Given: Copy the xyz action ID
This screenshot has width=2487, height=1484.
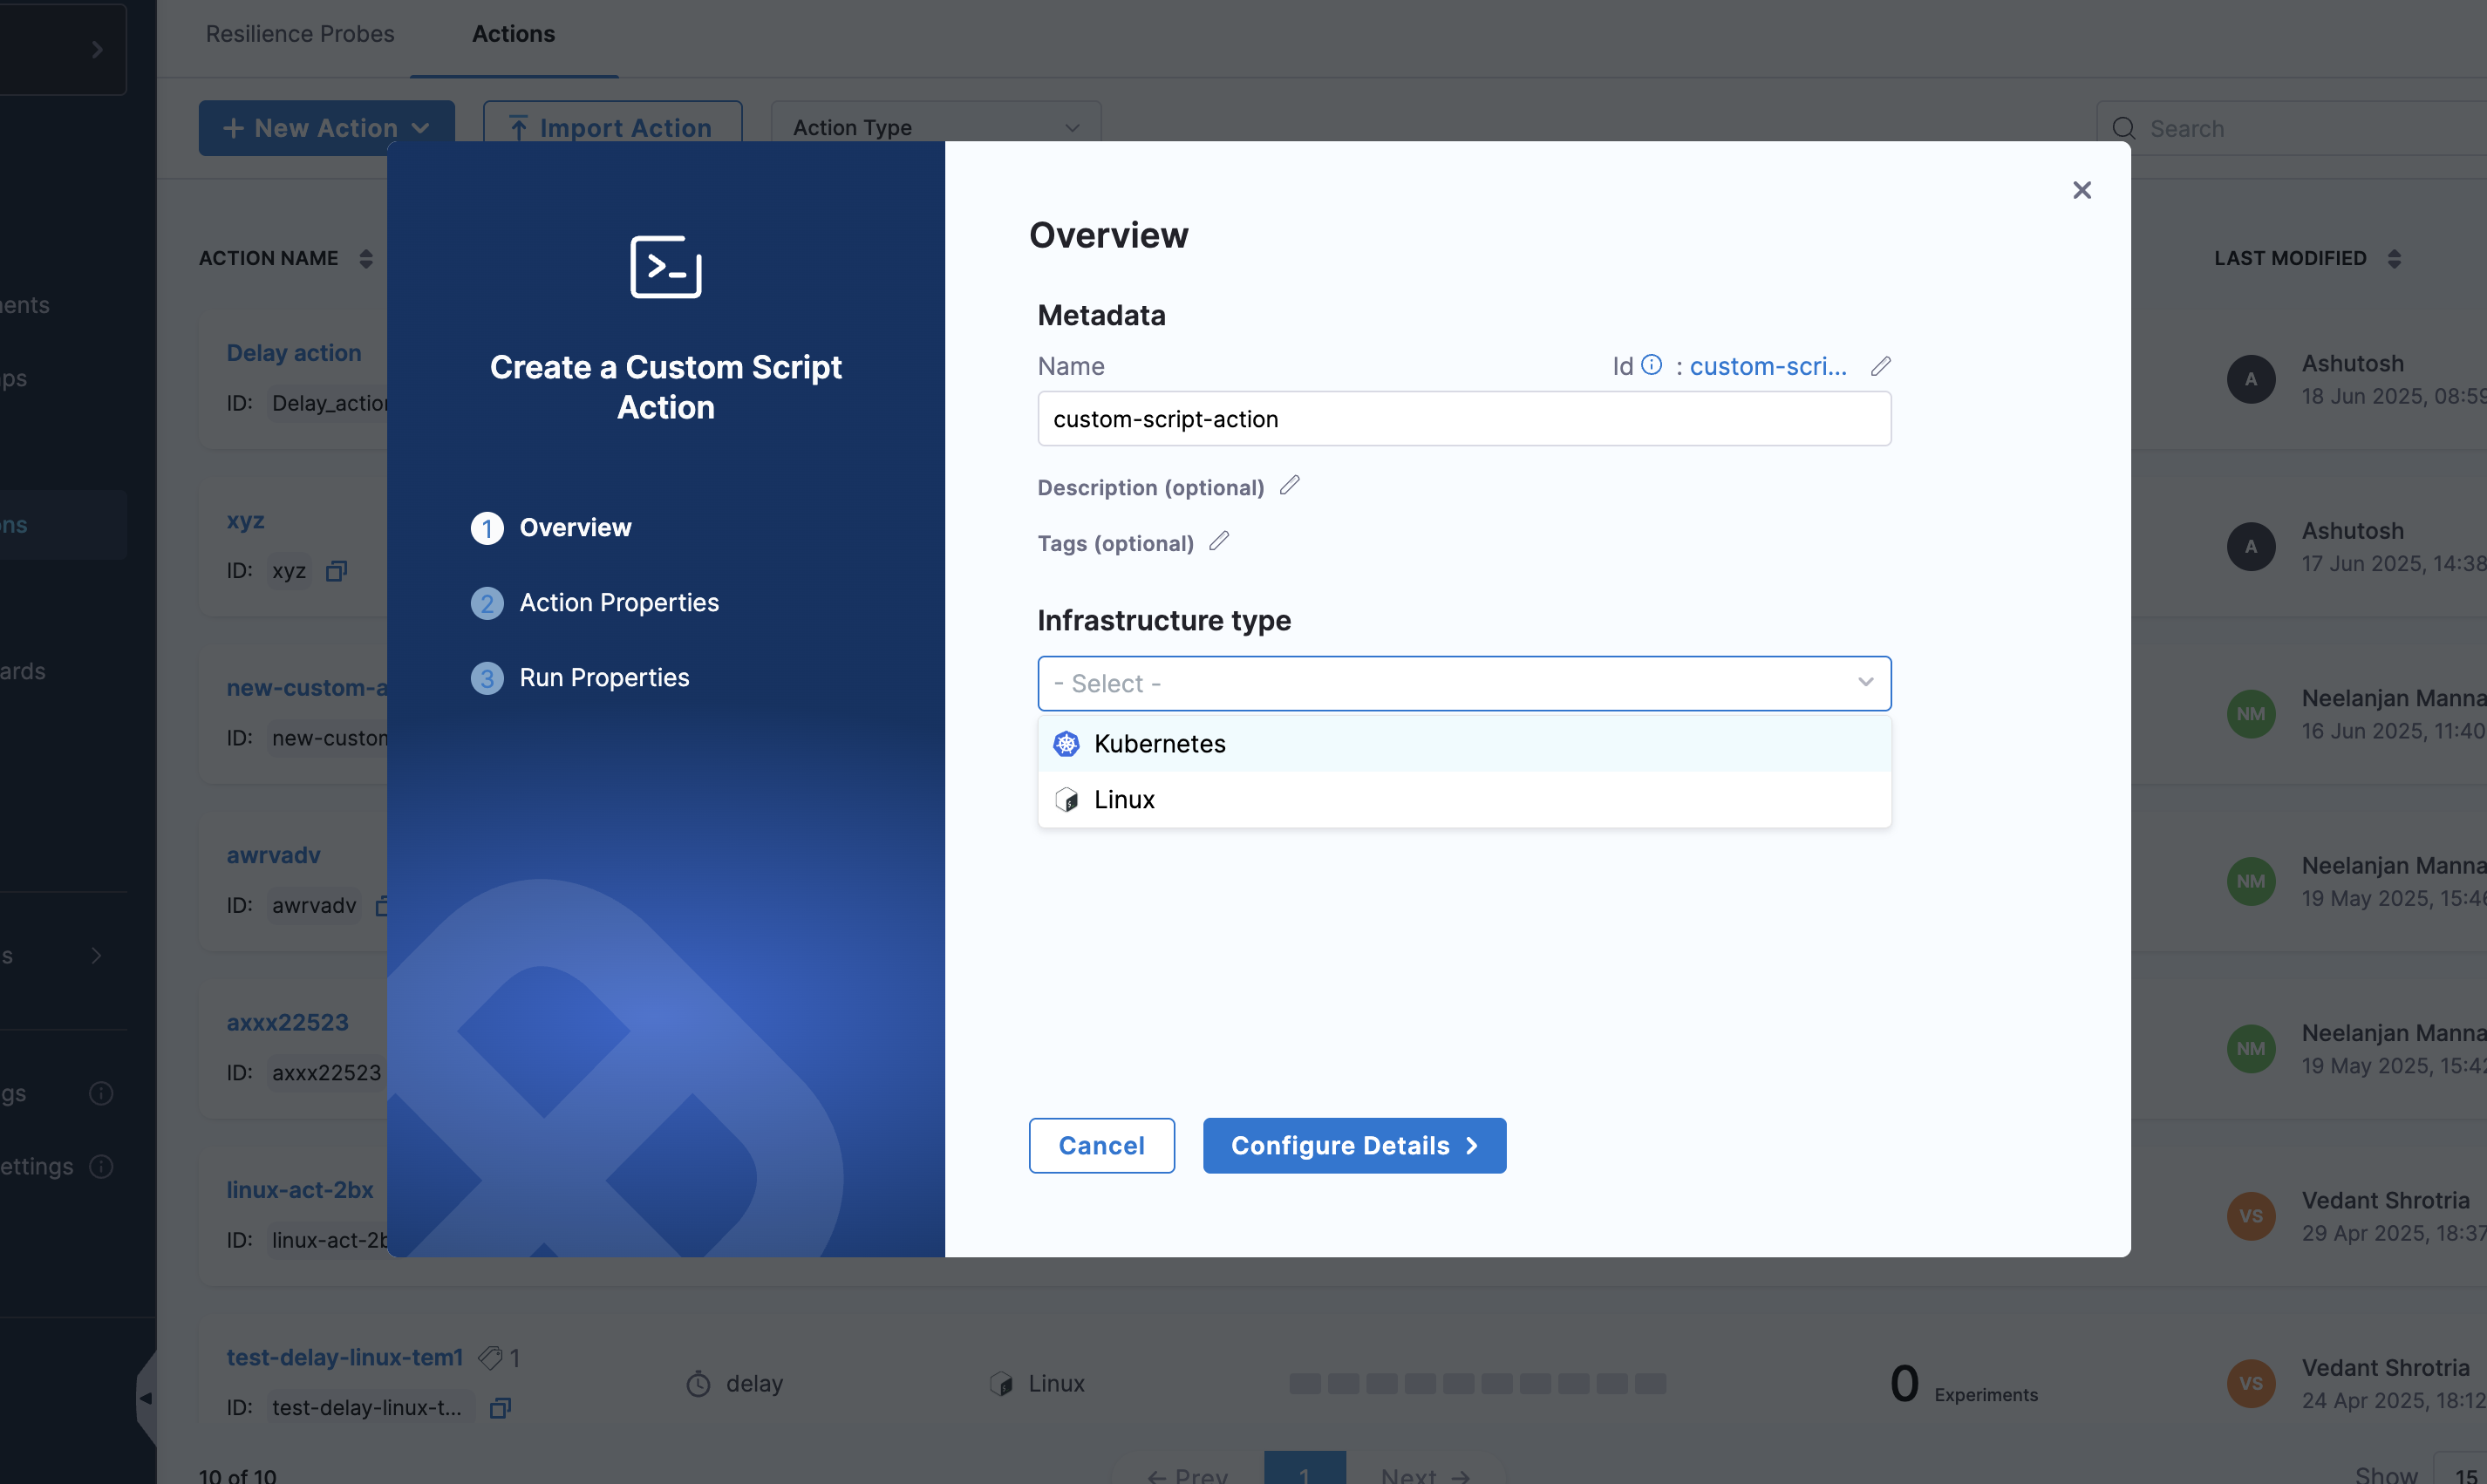Looking at the screenshot, I should [336, 570].
